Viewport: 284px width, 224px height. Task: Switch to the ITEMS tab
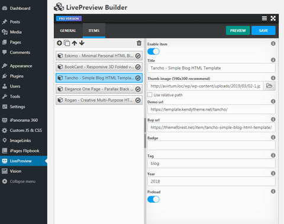[x=94, y=31]
